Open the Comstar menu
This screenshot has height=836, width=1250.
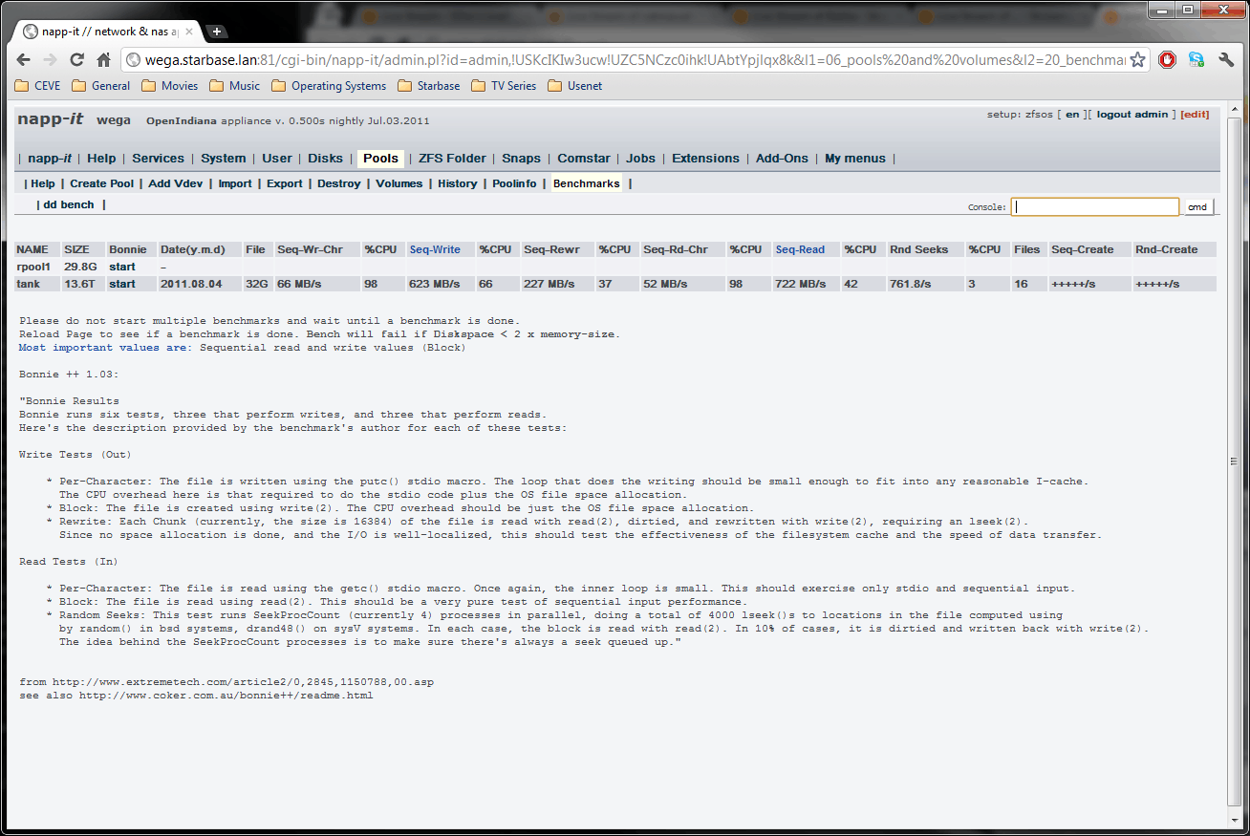(x=584, y=159)
